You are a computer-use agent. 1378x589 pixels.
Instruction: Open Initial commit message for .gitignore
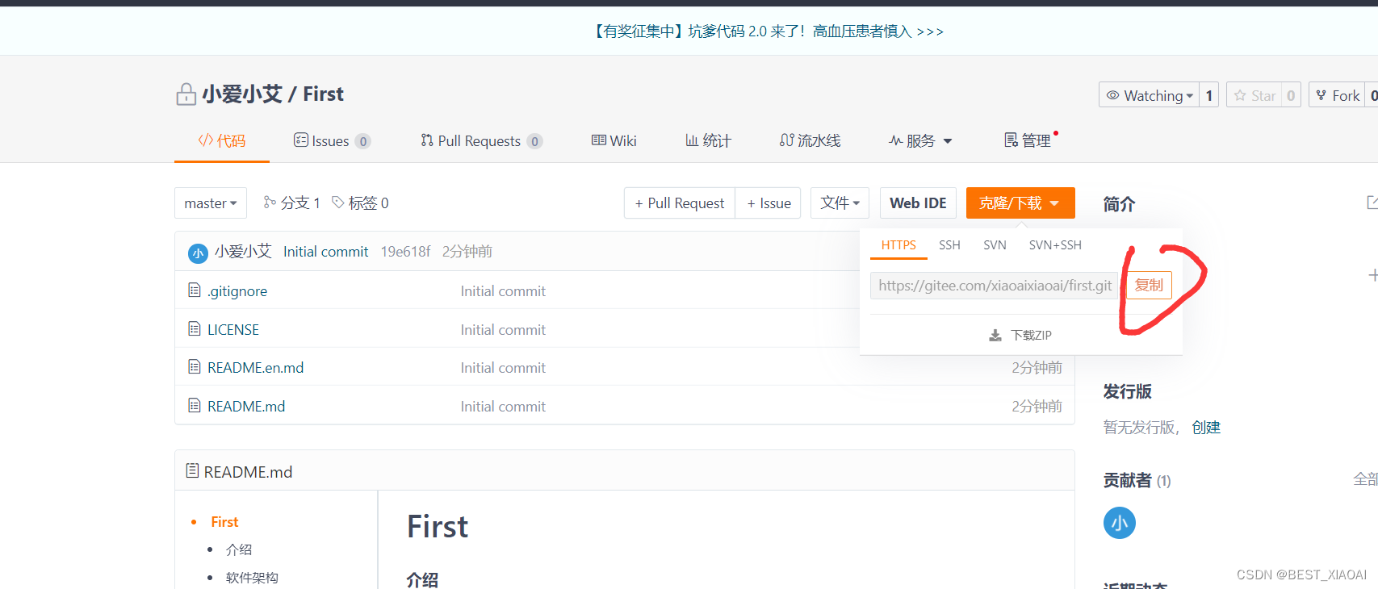click(503, 291)
